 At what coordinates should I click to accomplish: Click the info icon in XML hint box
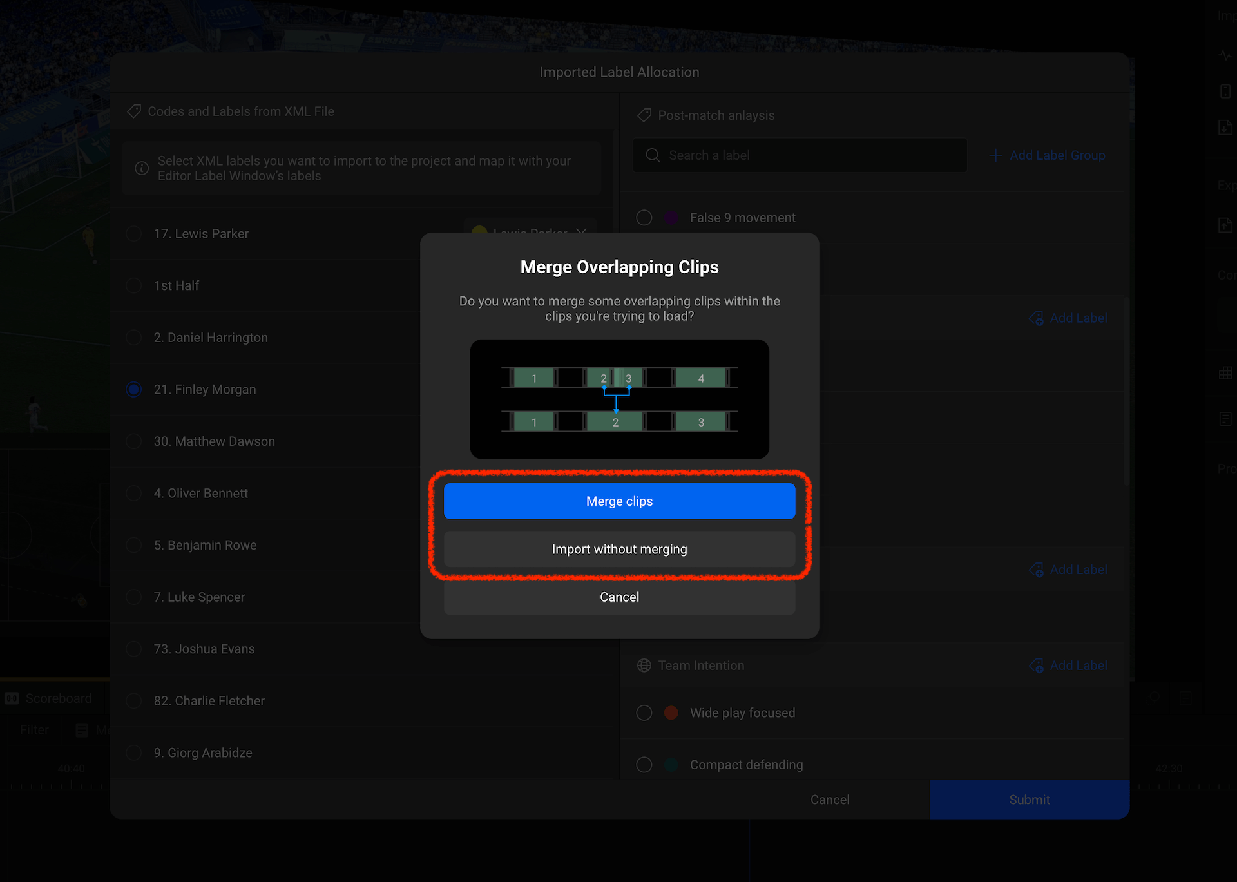(x=142, y=168)
